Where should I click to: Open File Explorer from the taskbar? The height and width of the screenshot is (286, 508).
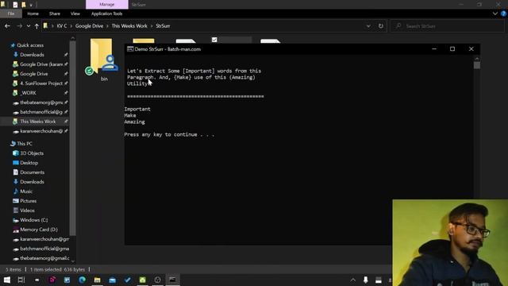point(97,280)
